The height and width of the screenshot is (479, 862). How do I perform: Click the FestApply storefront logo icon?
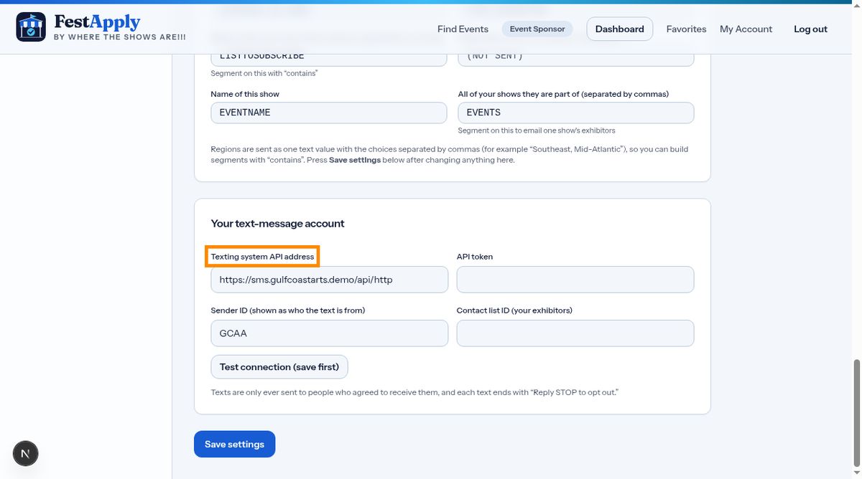[x=31, y=27]
